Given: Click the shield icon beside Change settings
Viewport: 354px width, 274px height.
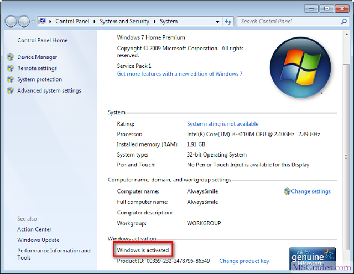Looking at the screenshot, I should pyautogui.click(x=287, y=191).
